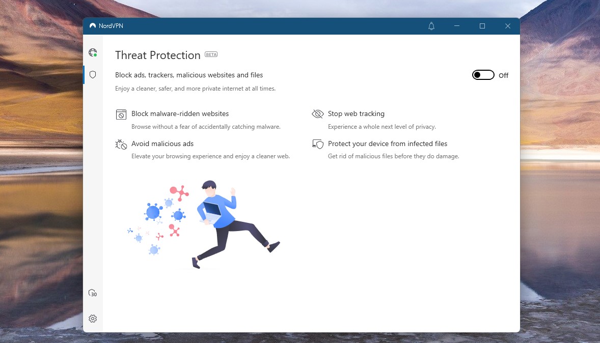Minimize the NordVPN window
The height and width of the screenshot is (343, 600).
pos(456,26)
